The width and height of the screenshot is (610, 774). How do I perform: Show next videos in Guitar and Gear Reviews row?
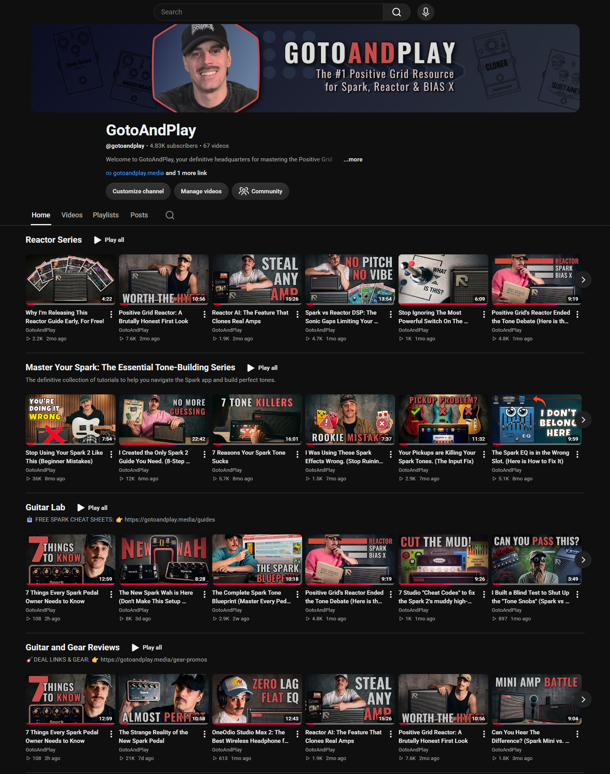(x=583, y=699)
